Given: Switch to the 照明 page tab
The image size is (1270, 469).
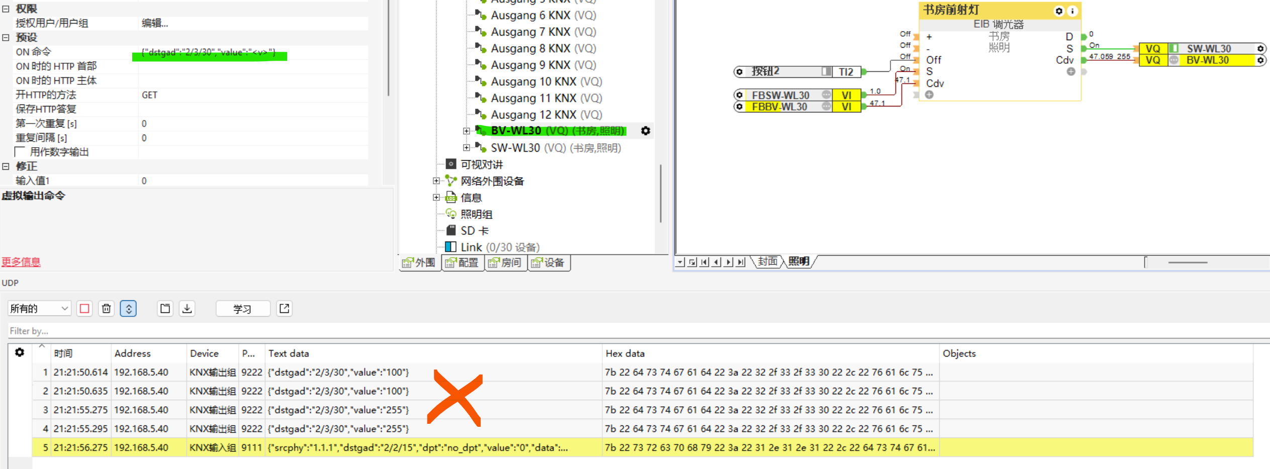Looking at the screenshot, I should coord(799,262).
